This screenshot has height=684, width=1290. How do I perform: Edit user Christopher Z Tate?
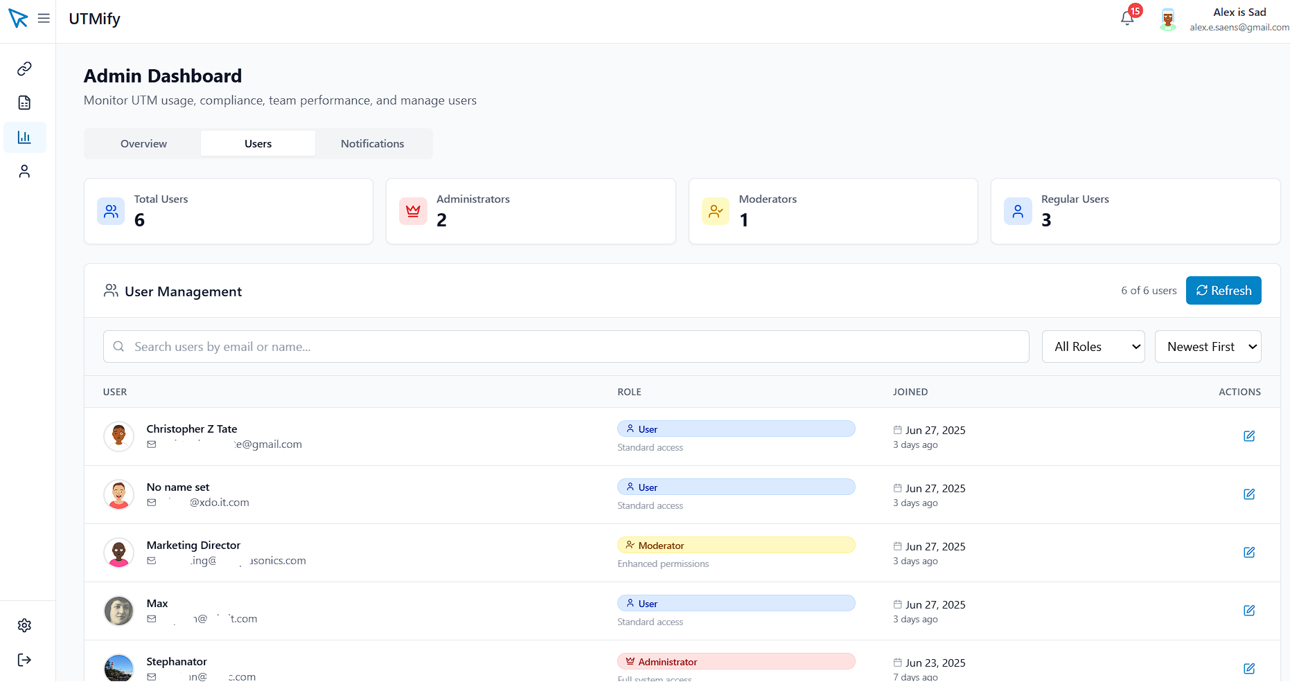pos(1249,436)
